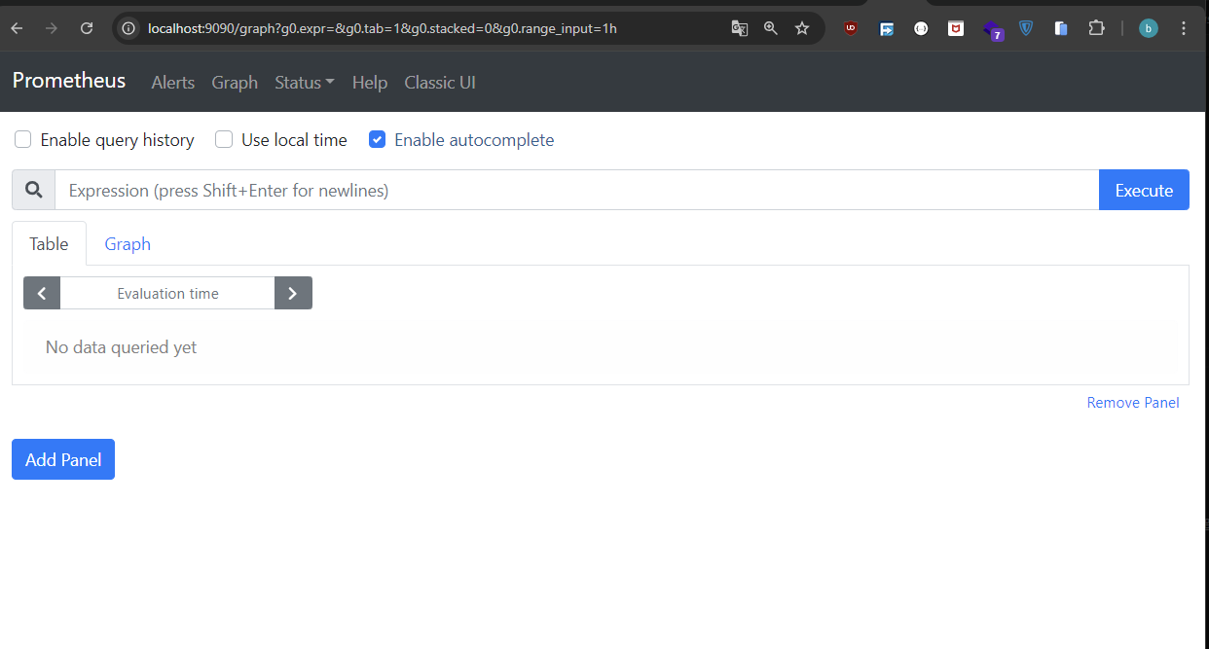Click the 'No data queried yet' message
1209x649 pixels.
121,347
